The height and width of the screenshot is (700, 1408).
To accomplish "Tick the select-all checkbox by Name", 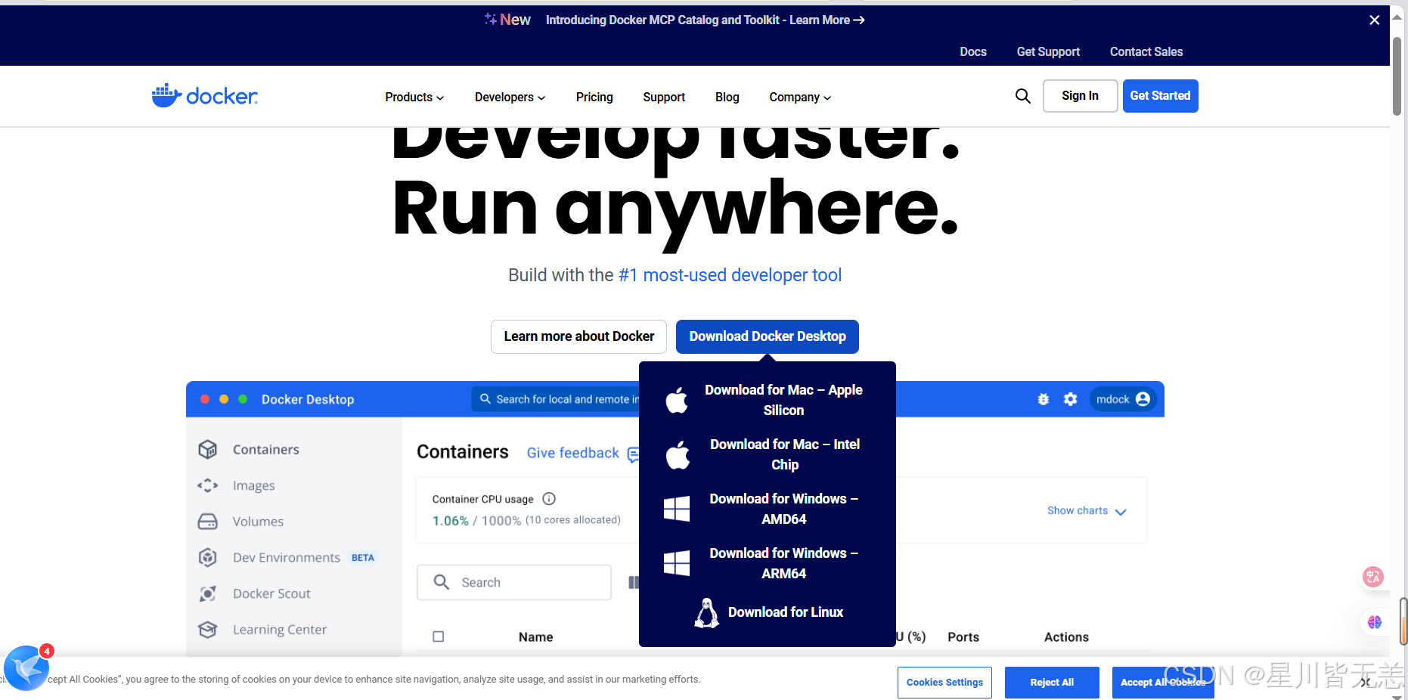I will click(439, 637).
